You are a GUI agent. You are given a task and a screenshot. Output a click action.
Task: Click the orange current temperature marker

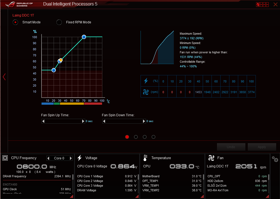tap(61, 60)
